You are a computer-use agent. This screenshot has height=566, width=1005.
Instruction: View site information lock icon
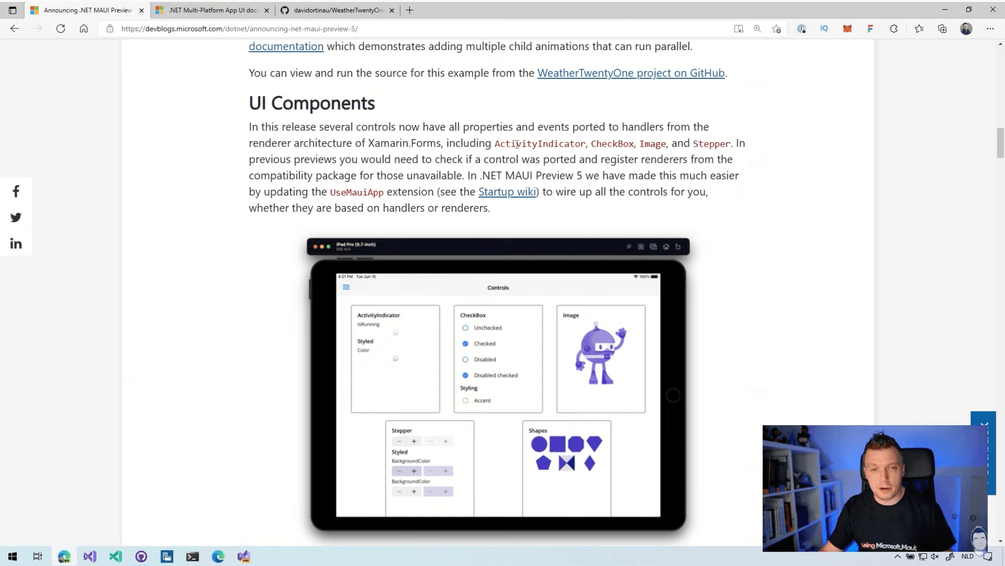[x=110, y=28]
